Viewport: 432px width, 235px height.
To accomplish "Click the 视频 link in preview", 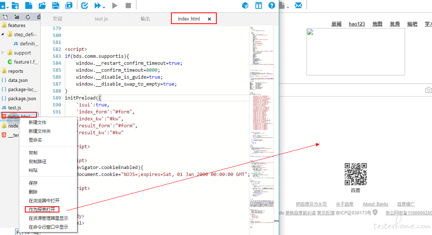I will click(x=395, y=24).
